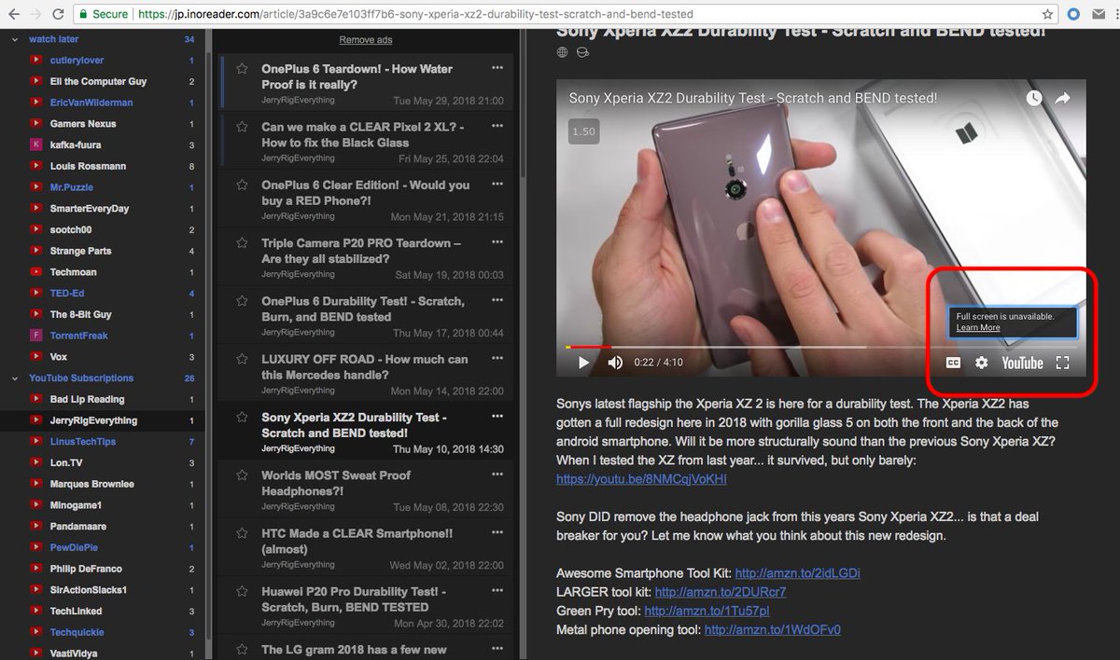Click Remove ads link

coord(366,40)
